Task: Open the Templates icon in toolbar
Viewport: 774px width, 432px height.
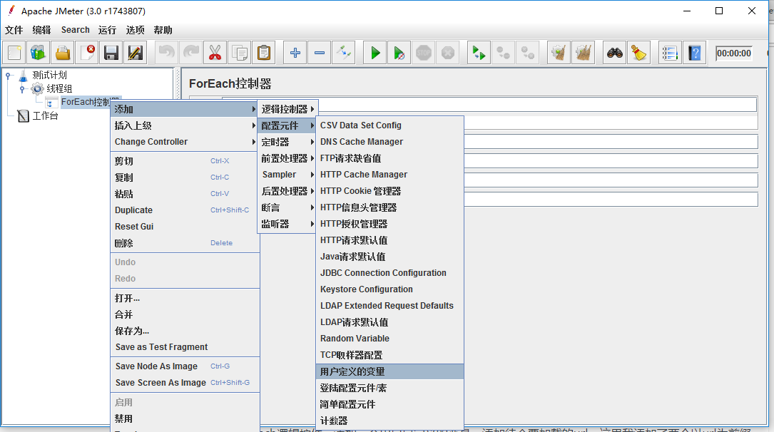Action: [x=39, y=53]
